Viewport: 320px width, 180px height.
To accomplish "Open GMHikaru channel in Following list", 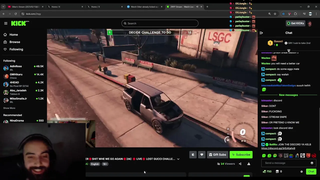I will coord(23,76).
